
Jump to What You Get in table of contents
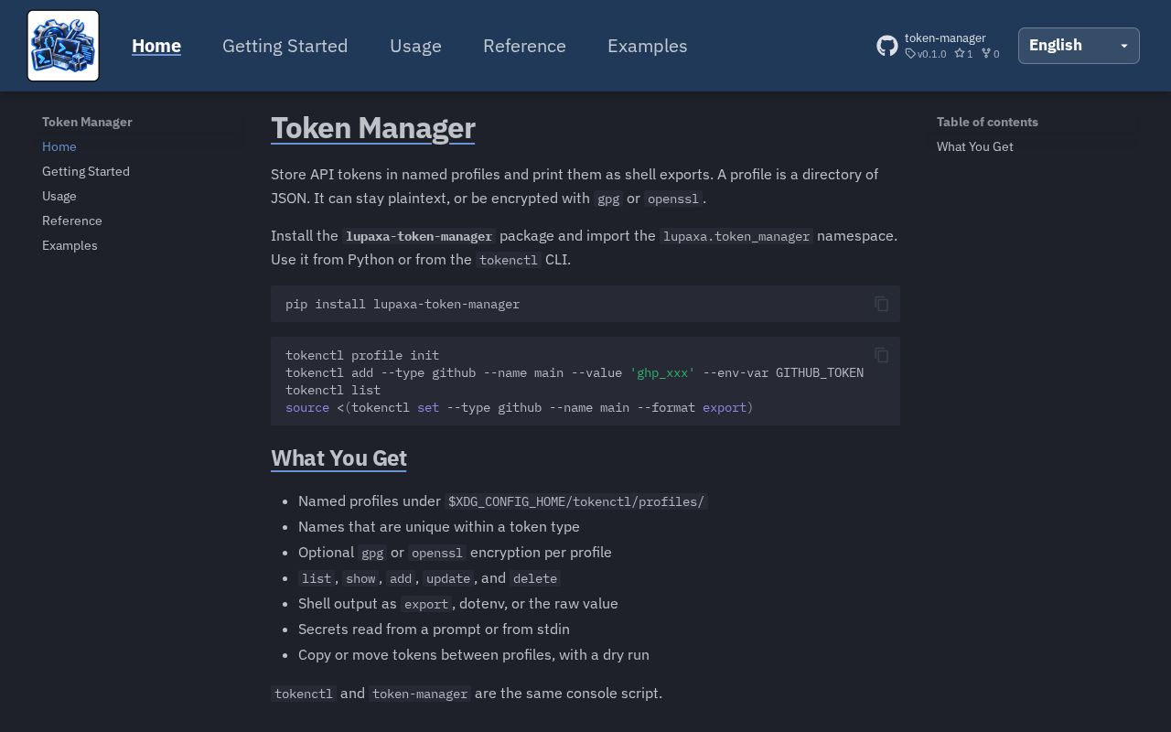975,146
